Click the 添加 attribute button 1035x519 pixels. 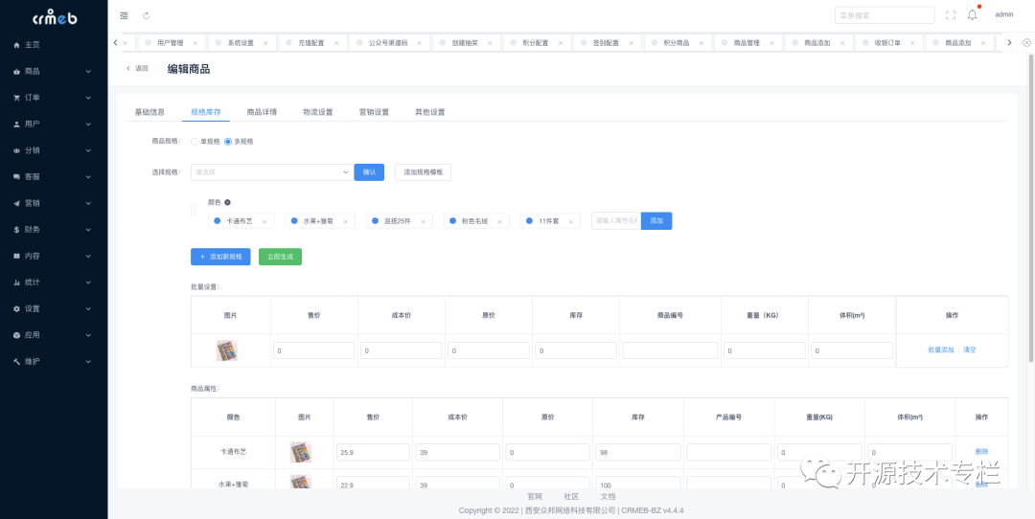[656, 221]
